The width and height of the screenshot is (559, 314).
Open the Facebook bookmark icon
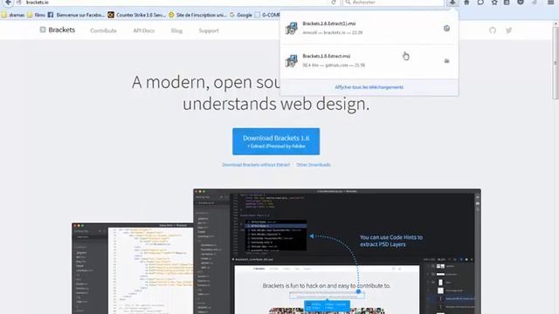click(51, 15)
